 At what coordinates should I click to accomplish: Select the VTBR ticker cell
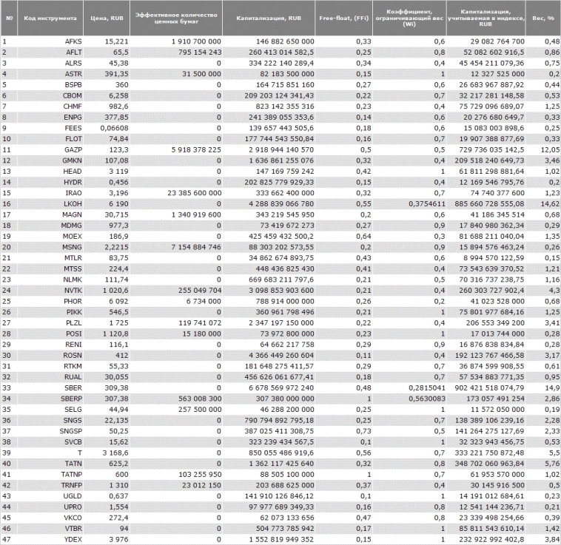point(50,529)
